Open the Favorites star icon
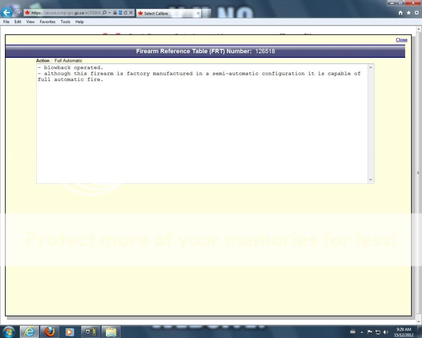The height and width of the screenshot is (338, 422). [408, 13]
